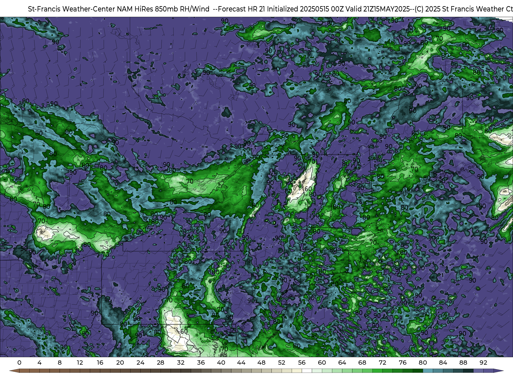Click the colorbar tick label '72'
This screenshot has height=374, width=513.
382,363
